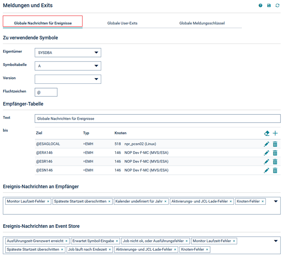Expand Ereignis-Nachrichten an Event Store multiselect arrow
Screen dimensions: 283x261
[x=275, y=241]
